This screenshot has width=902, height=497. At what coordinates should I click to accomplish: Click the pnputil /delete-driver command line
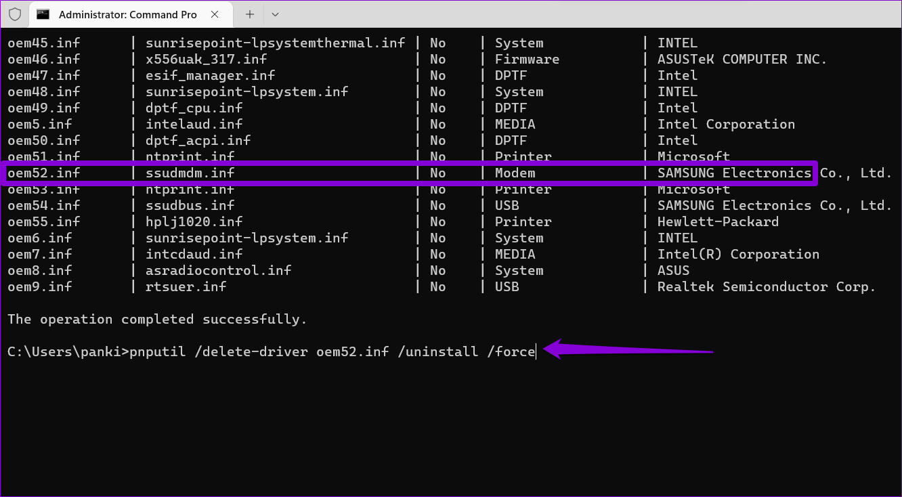pyautogui.click(x=332, y=352)
